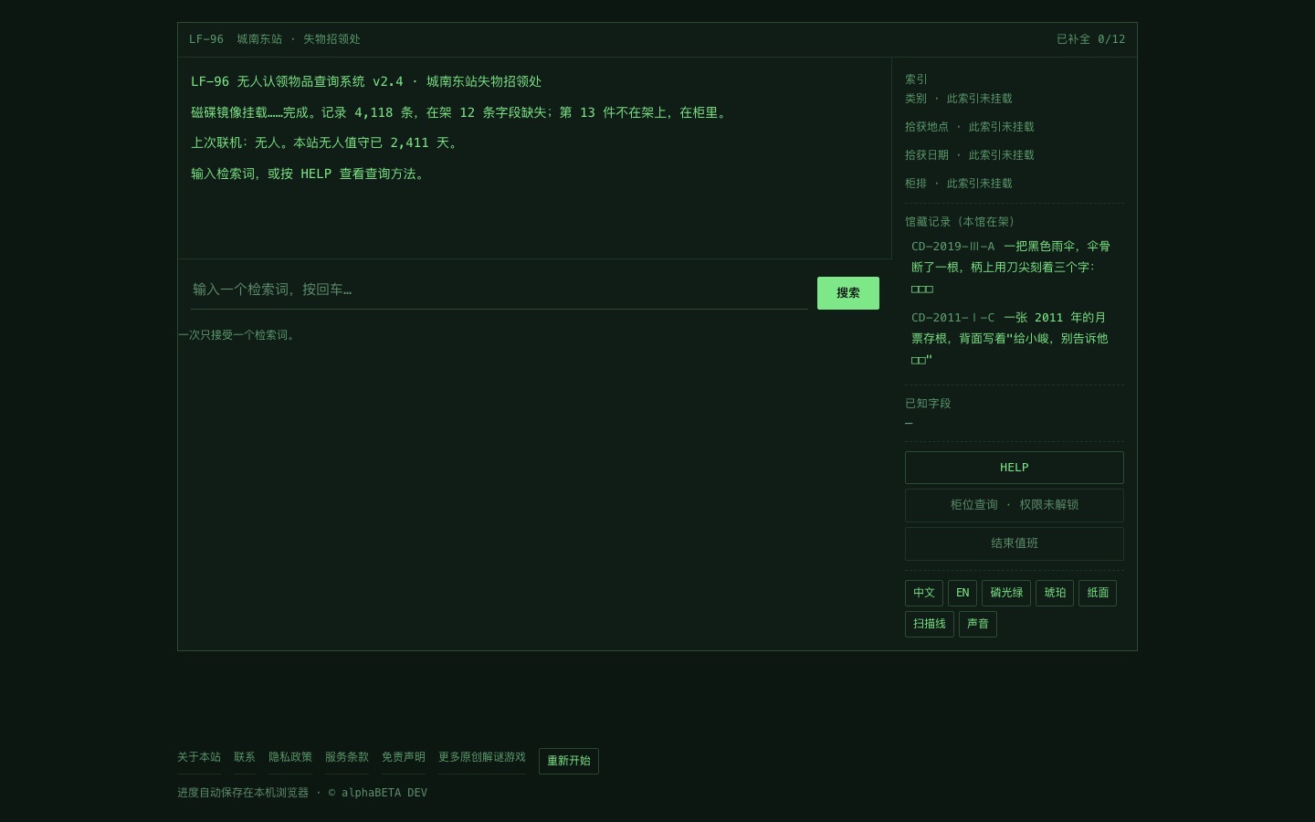Click the 上次联机：无人 log line
Viewport: 1315px width, 822px height.
pyautogui.click(x=326, y=142)
